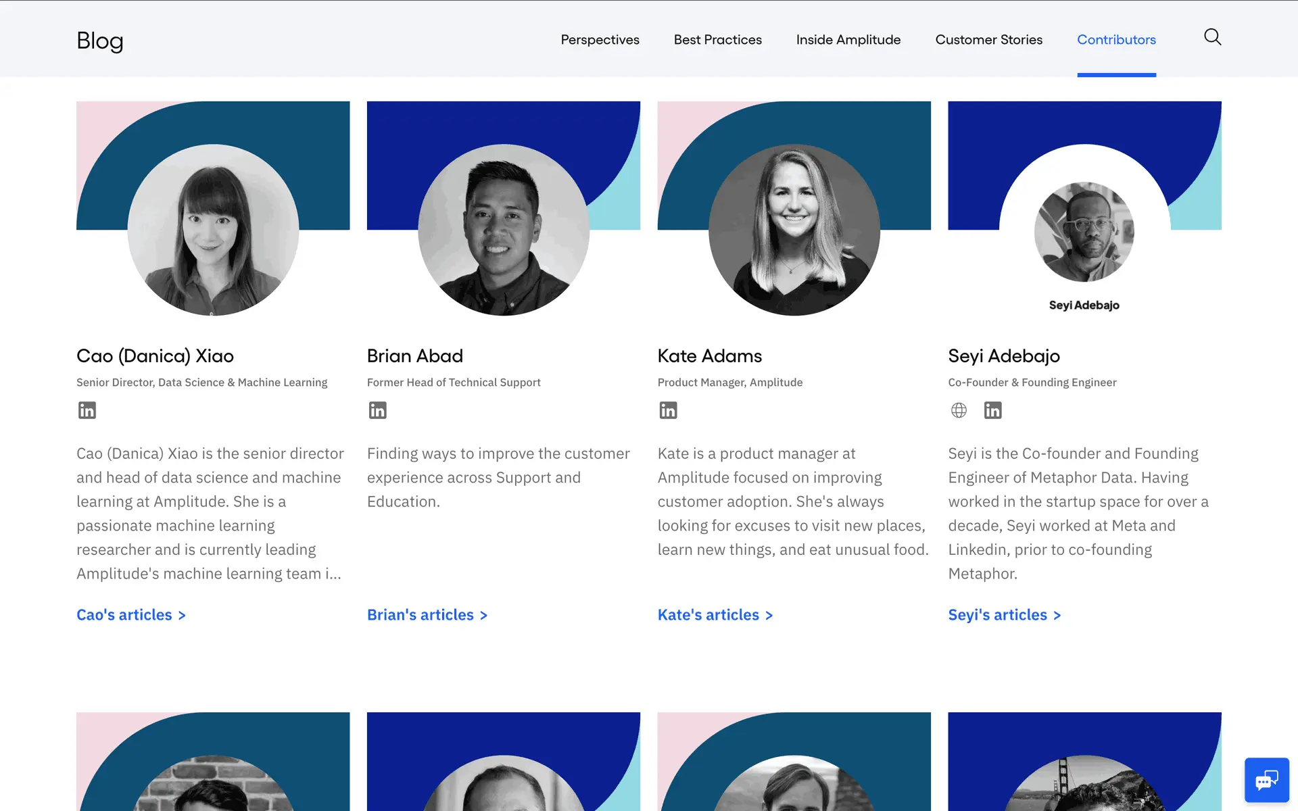Open Seyi Adebajo's LinkedIn icon
1298x811 pixels.
[x=992, y=410]
